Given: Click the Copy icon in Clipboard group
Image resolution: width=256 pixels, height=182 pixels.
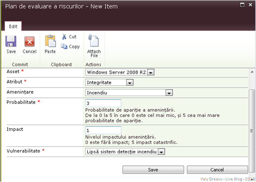Looking at the screenshot, I should tap(64, 47).
